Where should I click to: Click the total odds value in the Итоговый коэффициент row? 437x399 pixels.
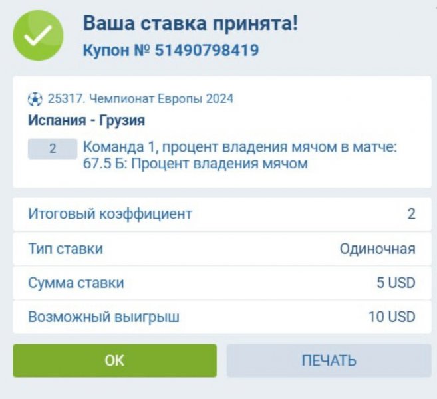point(411,214)
